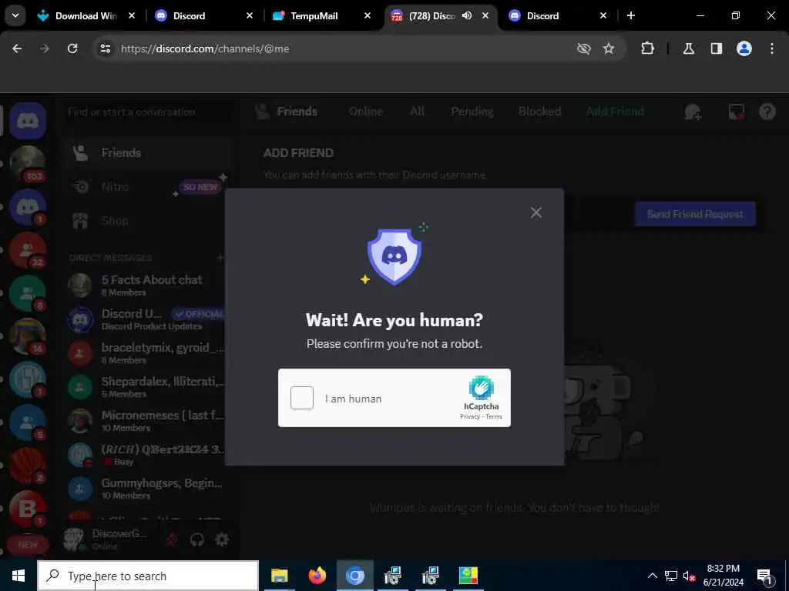Open File Explorer from taskbar
The width and height of the screenshot is (789, 591).
(x=279, y=576)
